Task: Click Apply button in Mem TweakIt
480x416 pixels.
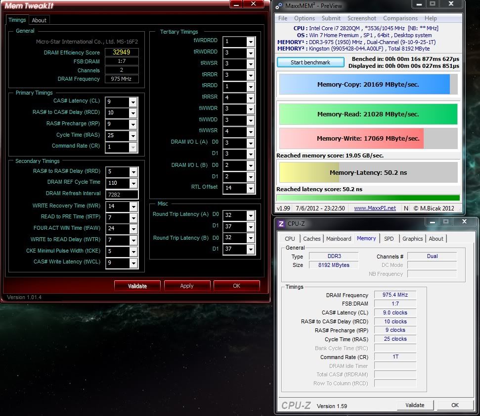Action: coord(187,286)
